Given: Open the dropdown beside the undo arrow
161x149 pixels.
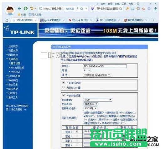Looking at the screenshot, I should tap(35, 8).
